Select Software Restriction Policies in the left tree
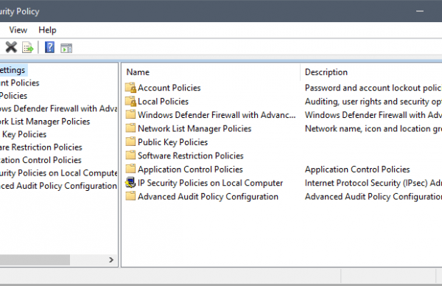The height and width of the screenshot is (286, 442). point(41,147)
